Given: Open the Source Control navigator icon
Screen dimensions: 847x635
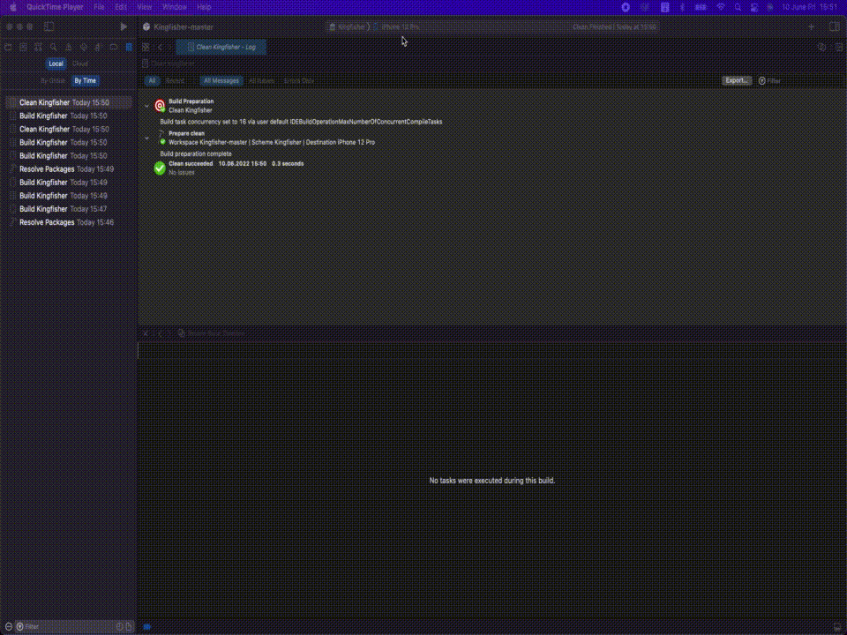Looking at the screenshot, I should tap(23, 47).
